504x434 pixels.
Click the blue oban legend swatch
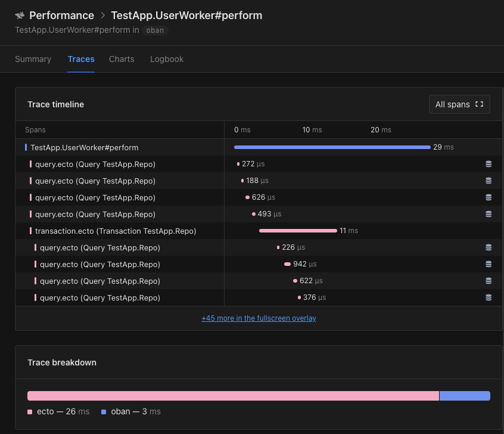point(104,412)
